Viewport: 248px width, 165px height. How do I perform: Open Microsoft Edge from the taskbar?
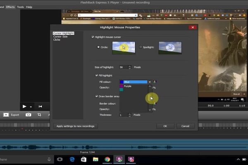(x=72, y=159)
